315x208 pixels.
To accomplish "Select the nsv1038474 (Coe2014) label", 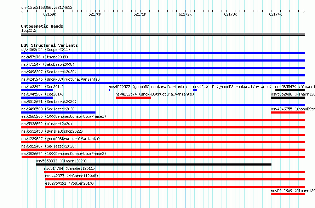I will click(42, 87).
